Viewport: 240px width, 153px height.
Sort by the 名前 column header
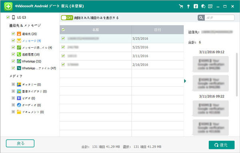[96, 30]
